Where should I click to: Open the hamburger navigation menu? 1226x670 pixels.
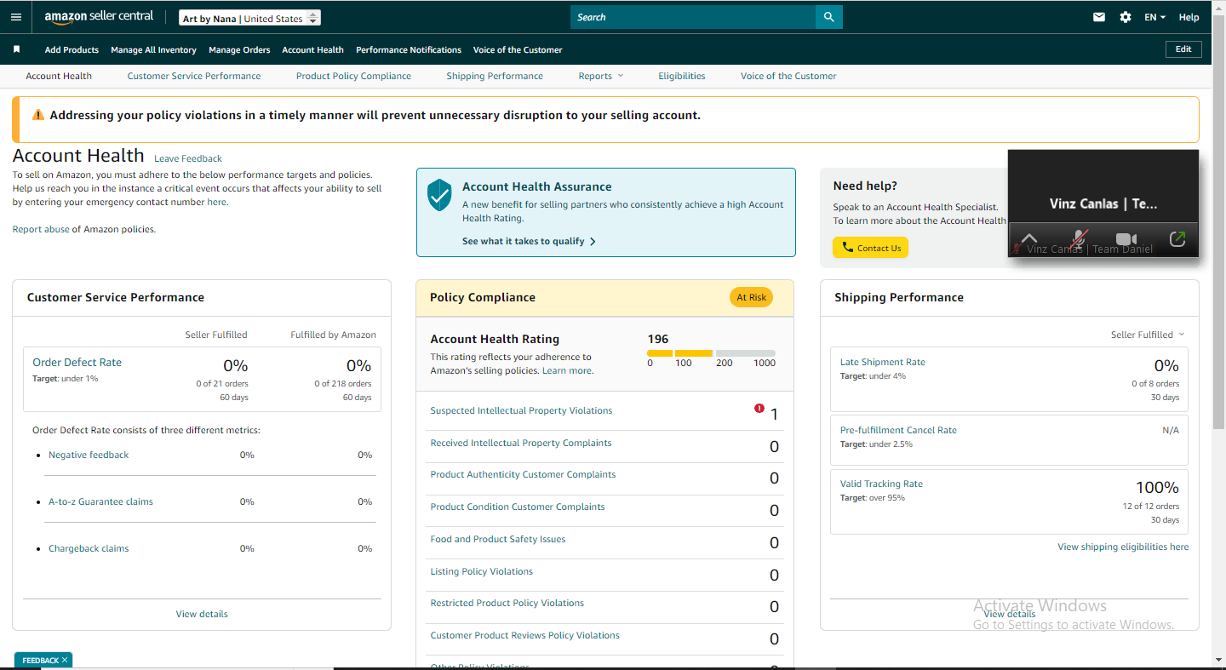coord(16,17)
